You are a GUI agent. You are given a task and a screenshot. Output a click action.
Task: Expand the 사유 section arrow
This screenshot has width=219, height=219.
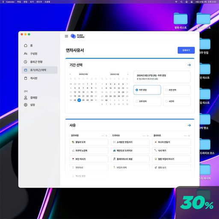(189, 125)
